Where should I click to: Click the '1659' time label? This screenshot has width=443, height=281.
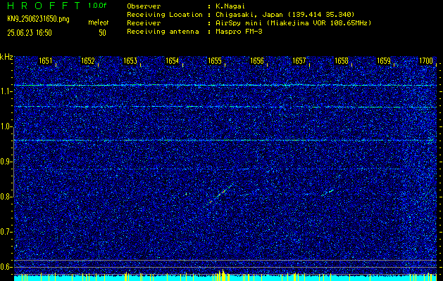(x=384, y=61)
